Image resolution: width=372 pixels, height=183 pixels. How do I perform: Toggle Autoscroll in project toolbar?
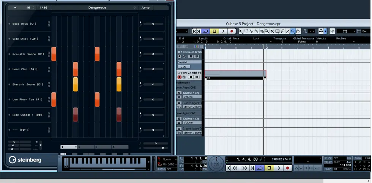point(321,31)
